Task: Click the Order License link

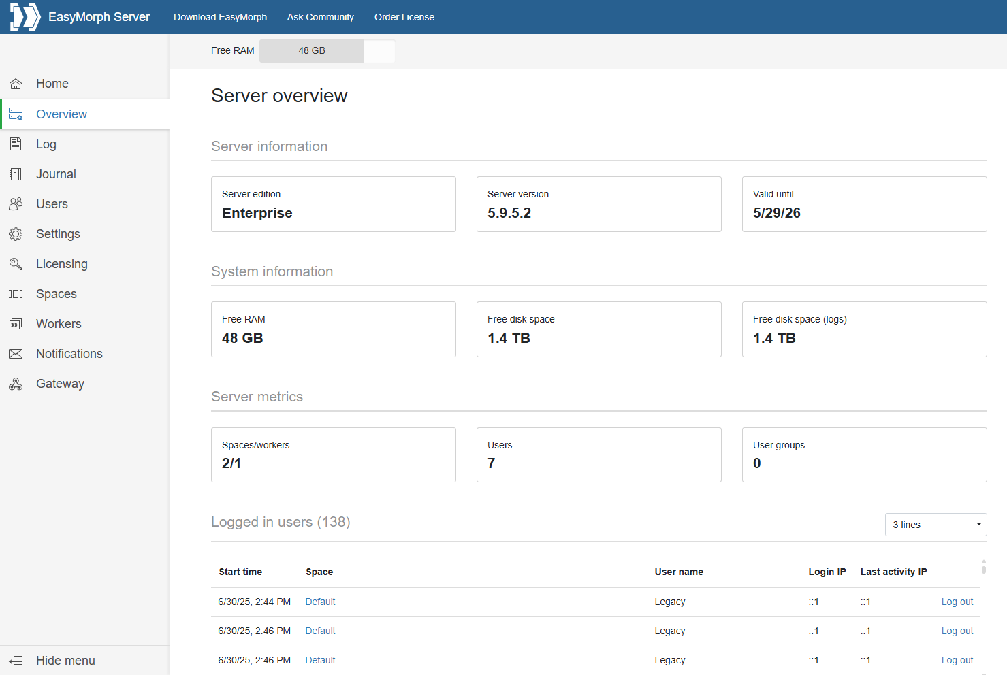Action: coord(404,17)
